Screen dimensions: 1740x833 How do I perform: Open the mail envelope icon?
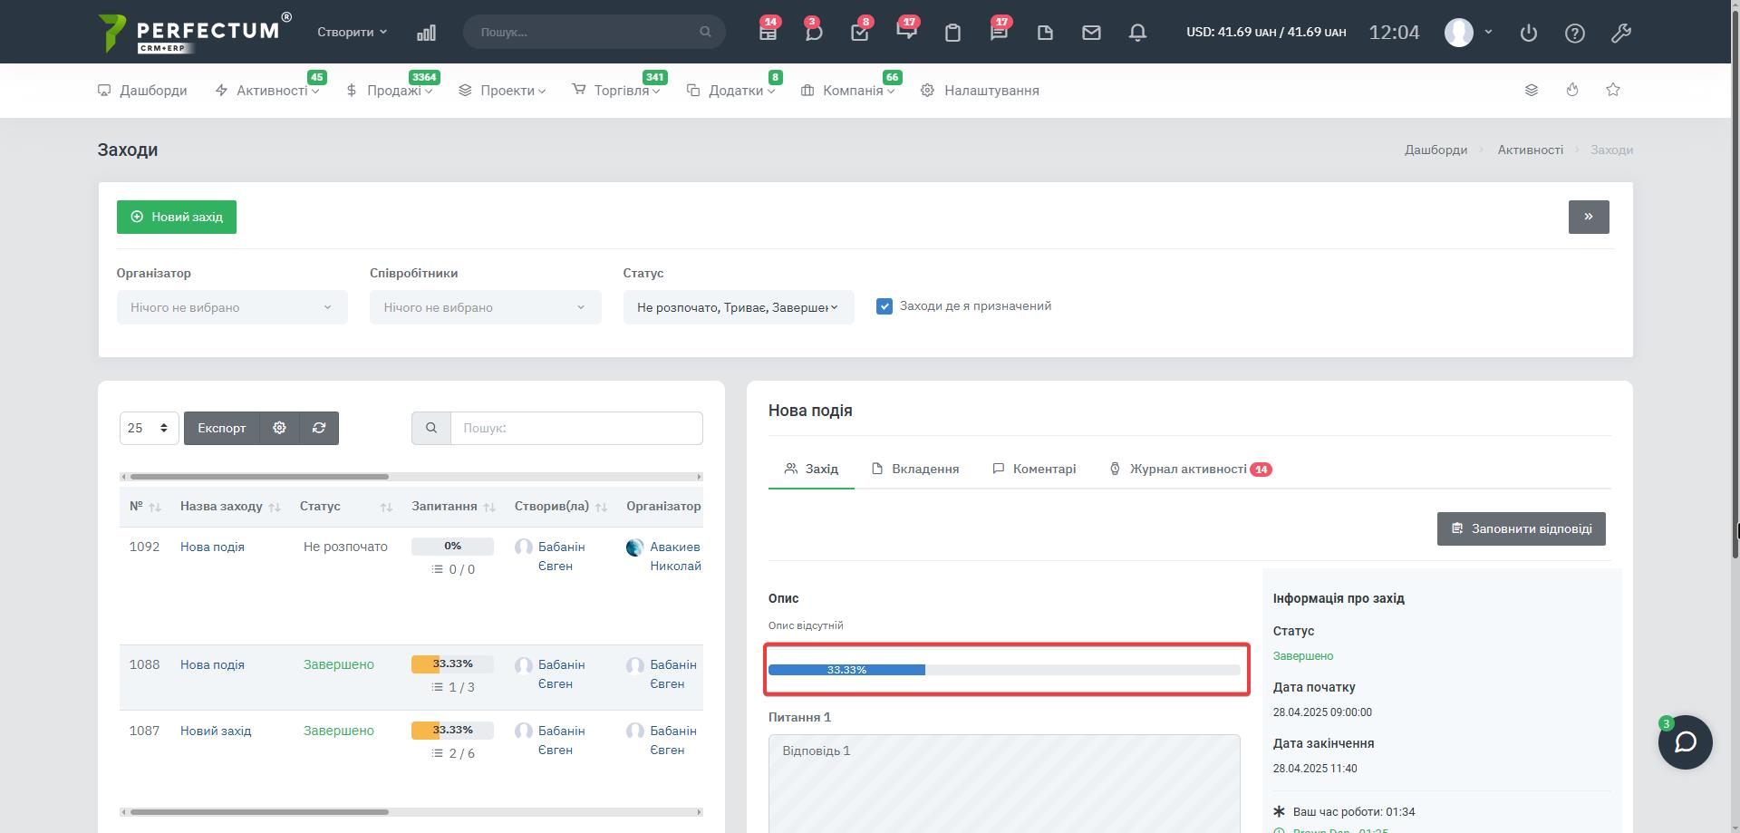click(1091, 33)
